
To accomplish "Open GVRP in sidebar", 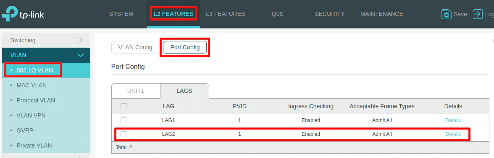I will click(25, 130).
